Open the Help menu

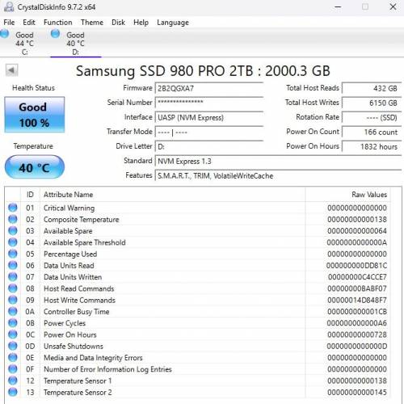click(x=141, y=23)
